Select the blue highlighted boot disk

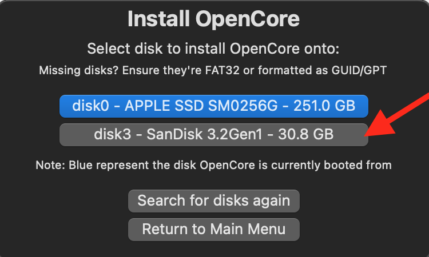click(x=213, y=106)
